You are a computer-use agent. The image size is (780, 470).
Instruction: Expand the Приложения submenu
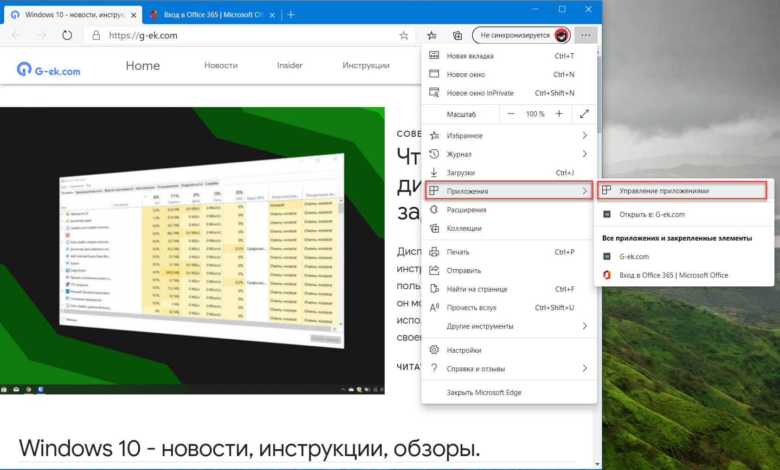point(509,191)
